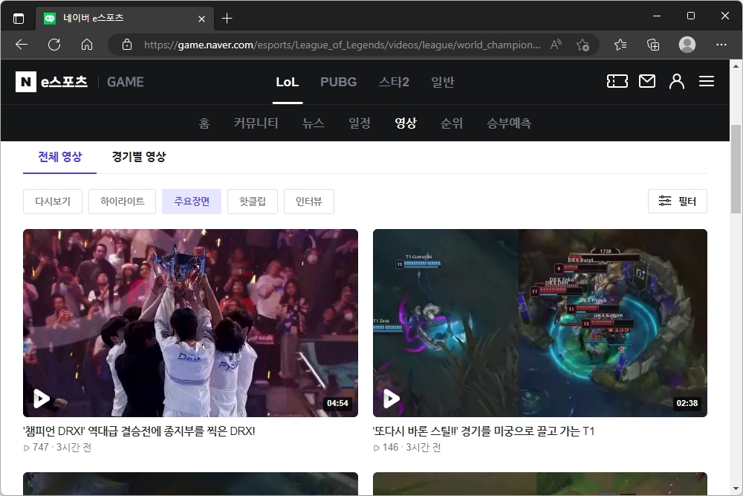Reload the current page
The width and height of the screenshot is (743, 496).
54,45
